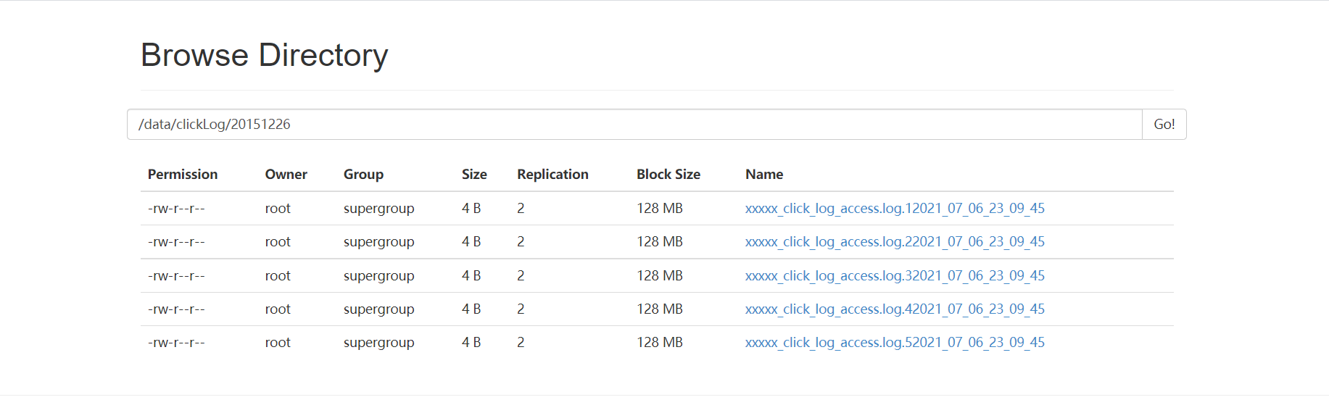The image size is (1329, 413).
Task: Click the Group column header
Action: click(x=363, y=175)
